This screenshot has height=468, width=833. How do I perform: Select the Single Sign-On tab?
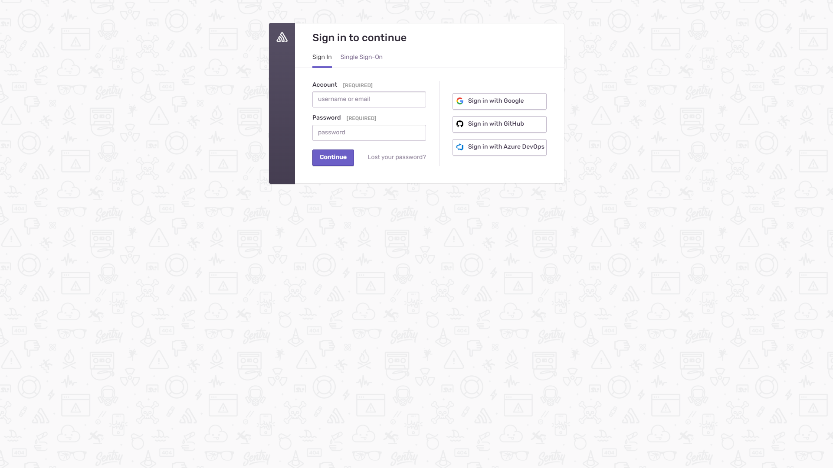click(x=361, y=57)
